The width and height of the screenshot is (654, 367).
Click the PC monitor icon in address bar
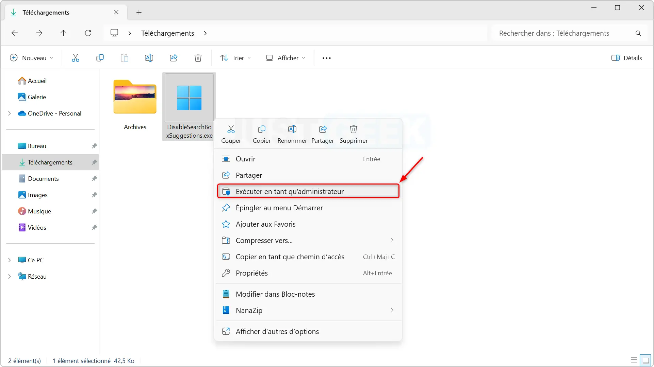[x=114, y=33]
